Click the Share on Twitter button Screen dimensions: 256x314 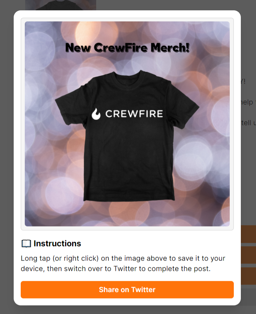pos(127,290)
